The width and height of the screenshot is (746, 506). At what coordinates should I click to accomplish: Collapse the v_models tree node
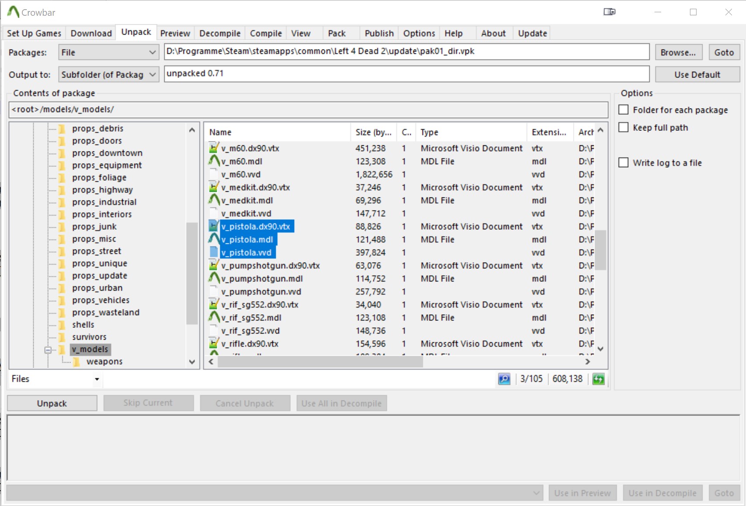pyautogui.click(x=48, y=350)
